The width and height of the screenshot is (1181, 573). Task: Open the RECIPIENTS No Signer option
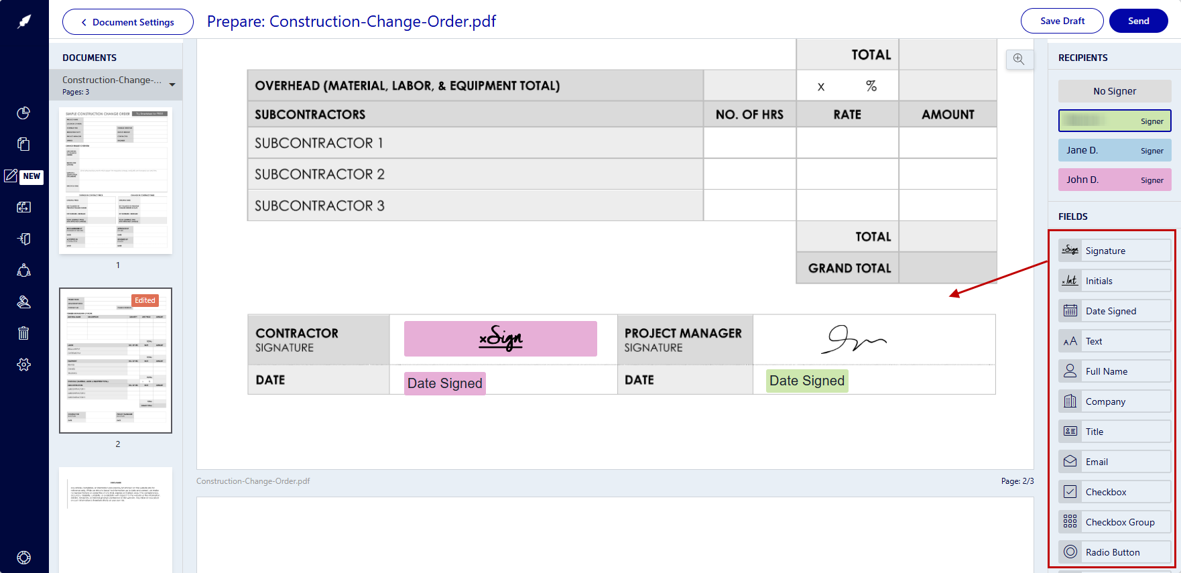coord(1114,90)
